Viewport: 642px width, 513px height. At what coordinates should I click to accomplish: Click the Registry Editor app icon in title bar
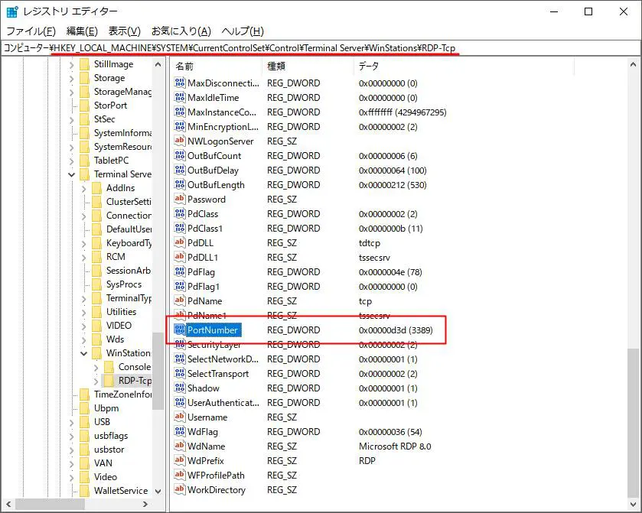[12, 11]
